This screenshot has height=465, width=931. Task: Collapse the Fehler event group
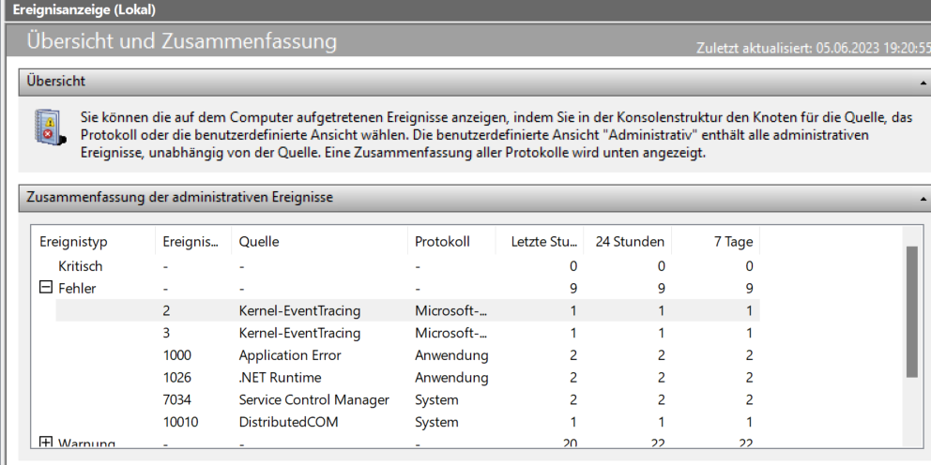[x=46, y=288]
